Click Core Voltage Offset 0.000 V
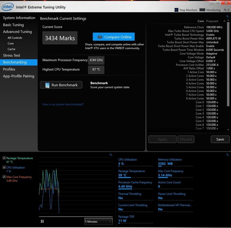 tap(211, 61)
